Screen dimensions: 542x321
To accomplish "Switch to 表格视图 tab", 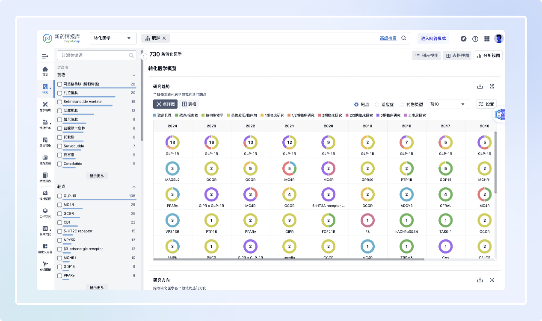I will [x=457, y=56].
